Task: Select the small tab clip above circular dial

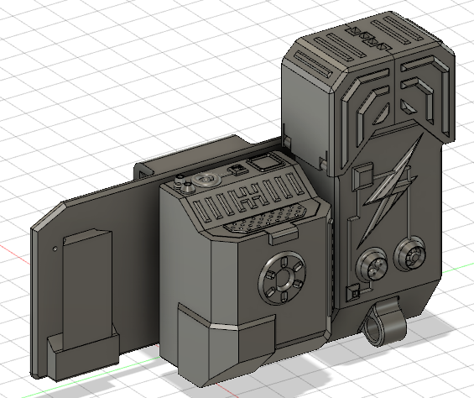Action: point(283,234)
